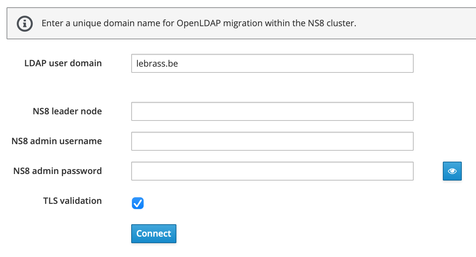Click the NS8 admin password input field

coord(272,171)
